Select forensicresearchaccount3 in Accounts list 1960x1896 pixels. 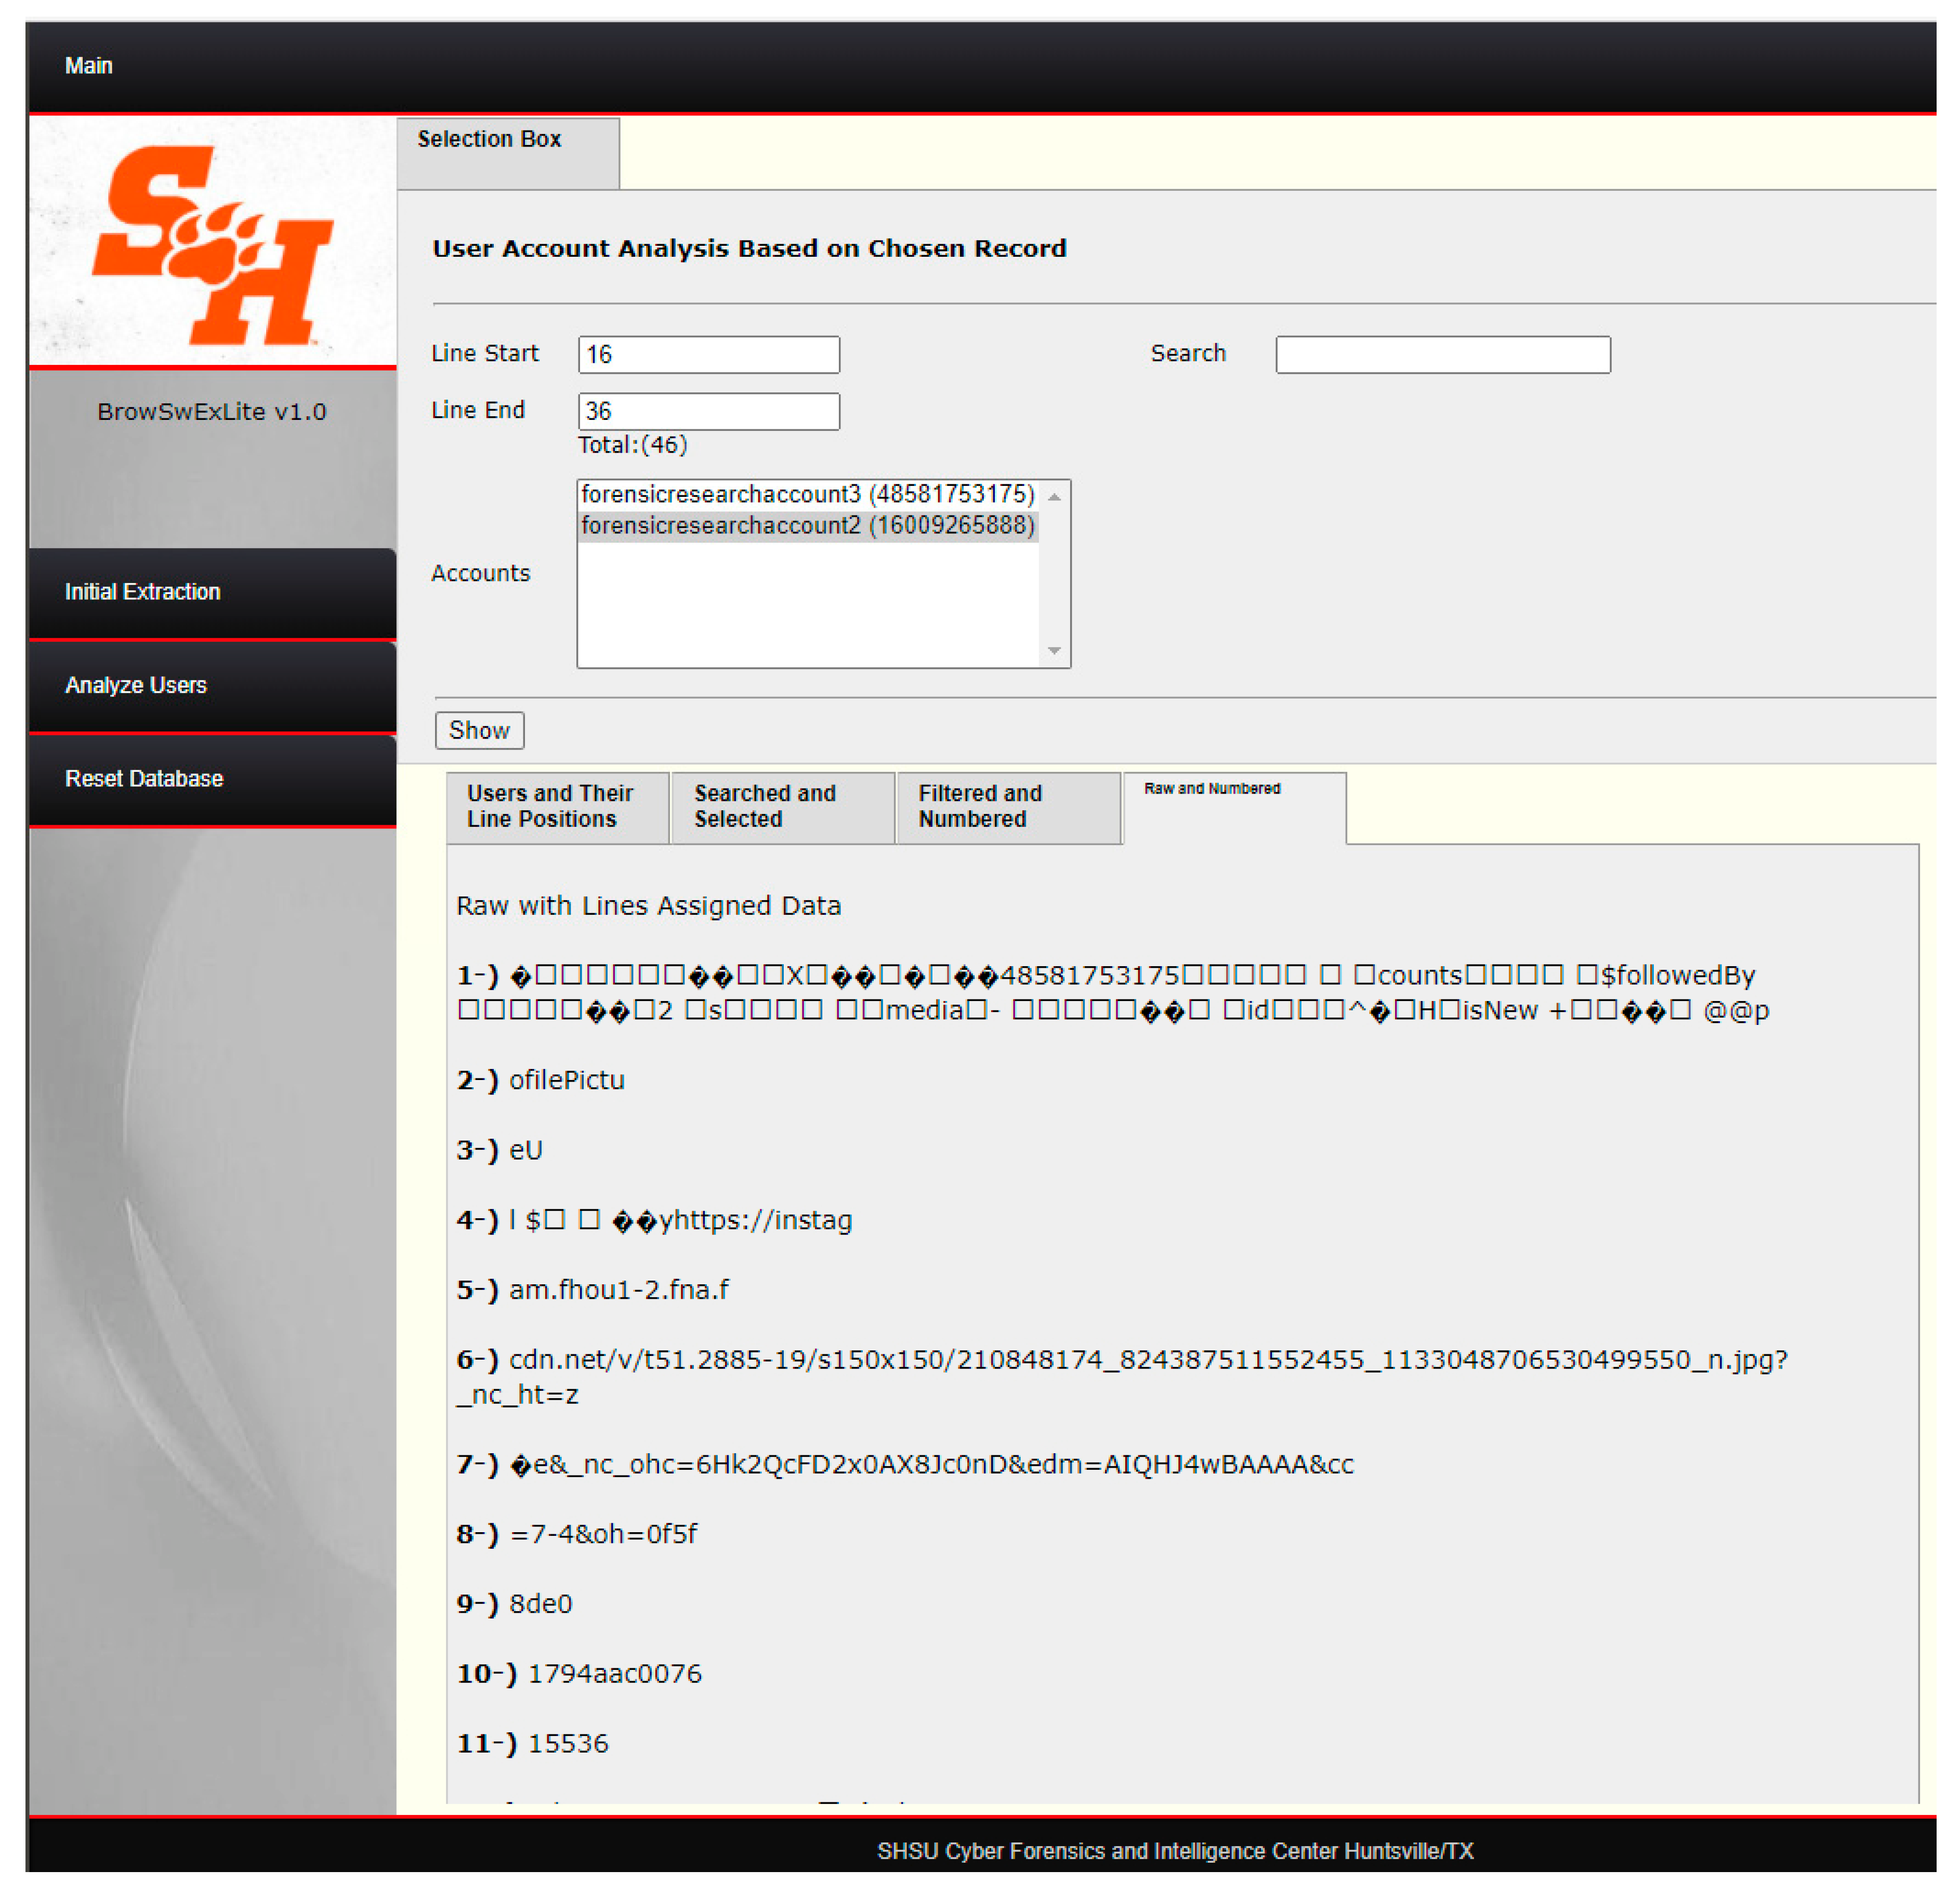(807, 495)
